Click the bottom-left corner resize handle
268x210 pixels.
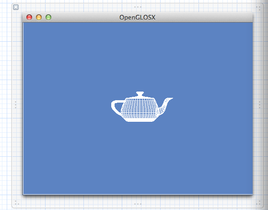(17, 203)
